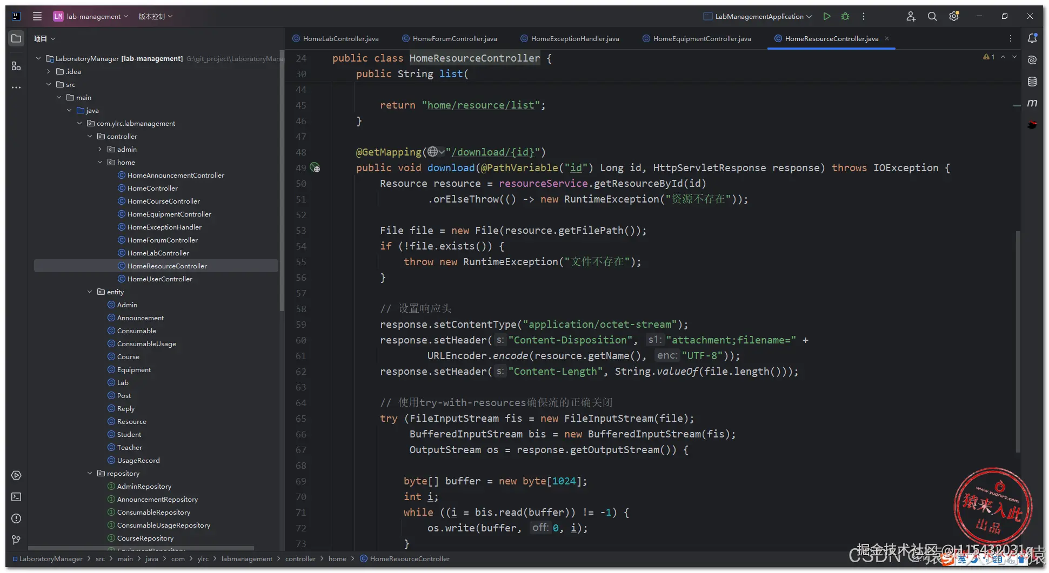The image size is (1049, 573).
Task: Open the Terminal tool window icon
Action: (16, 497)
